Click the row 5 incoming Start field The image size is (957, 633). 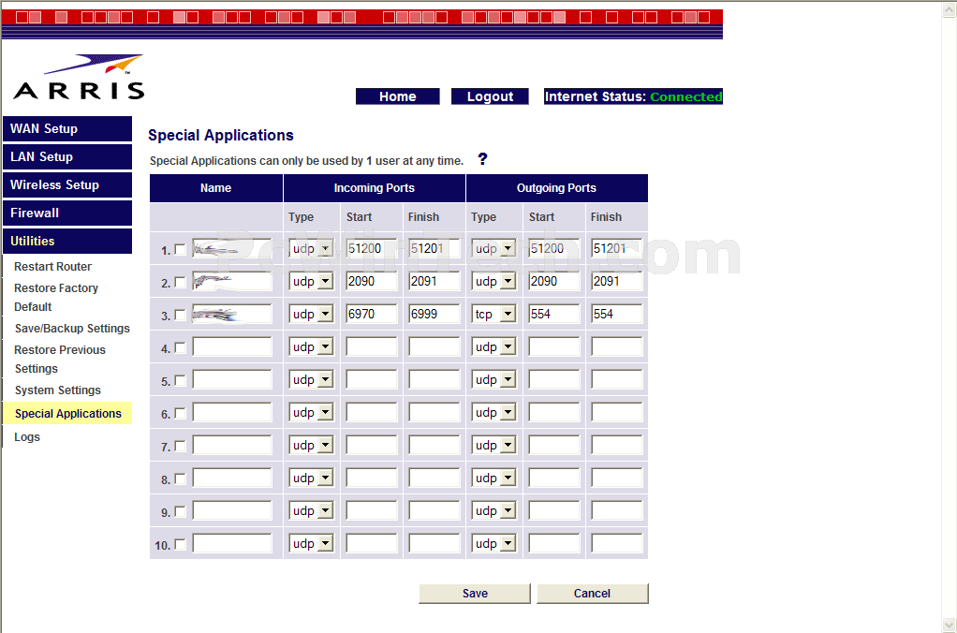pyautogui.click(x=371, y=379)
